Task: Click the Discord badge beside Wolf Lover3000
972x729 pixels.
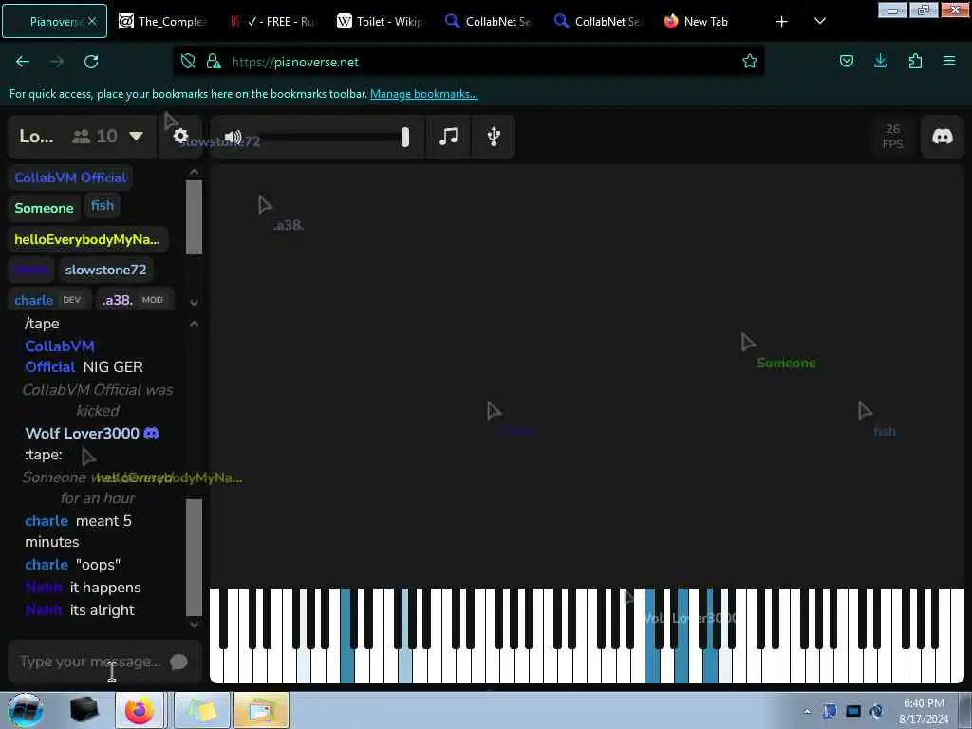Action: (151, 433)
